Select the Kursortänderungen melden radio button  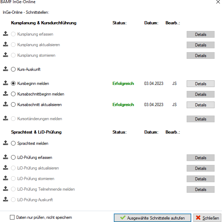[x=13, y=119]
